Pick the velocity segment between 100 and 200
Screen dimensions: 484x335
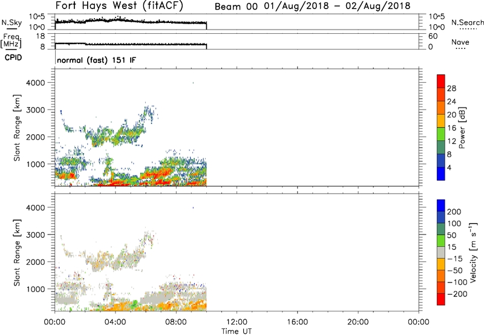441,218
